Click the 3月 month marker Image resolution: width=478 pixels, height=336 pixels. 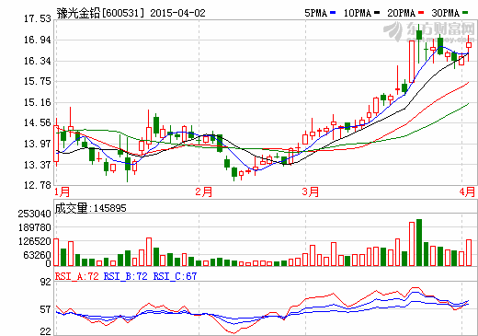[x=310, y=192]
